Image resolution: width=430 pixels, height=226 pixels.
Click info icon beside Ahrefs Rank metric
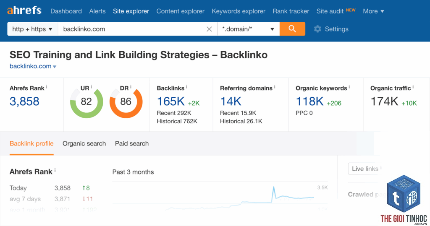point(46,87)
